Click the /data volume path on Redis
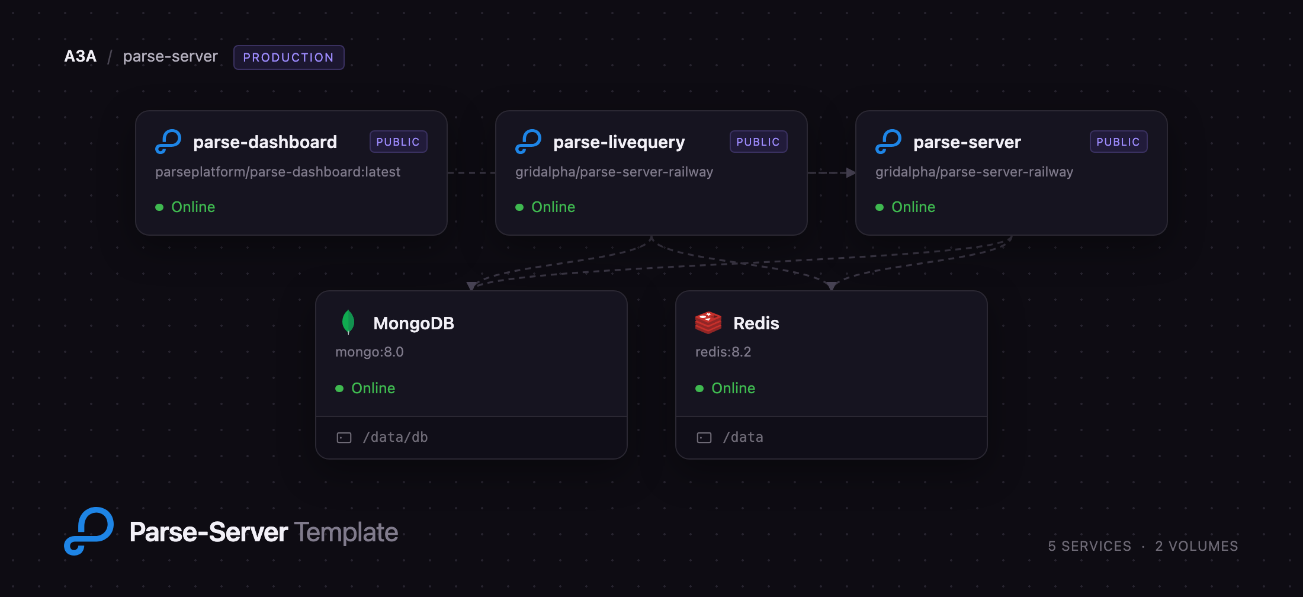 tap(743, 438)
